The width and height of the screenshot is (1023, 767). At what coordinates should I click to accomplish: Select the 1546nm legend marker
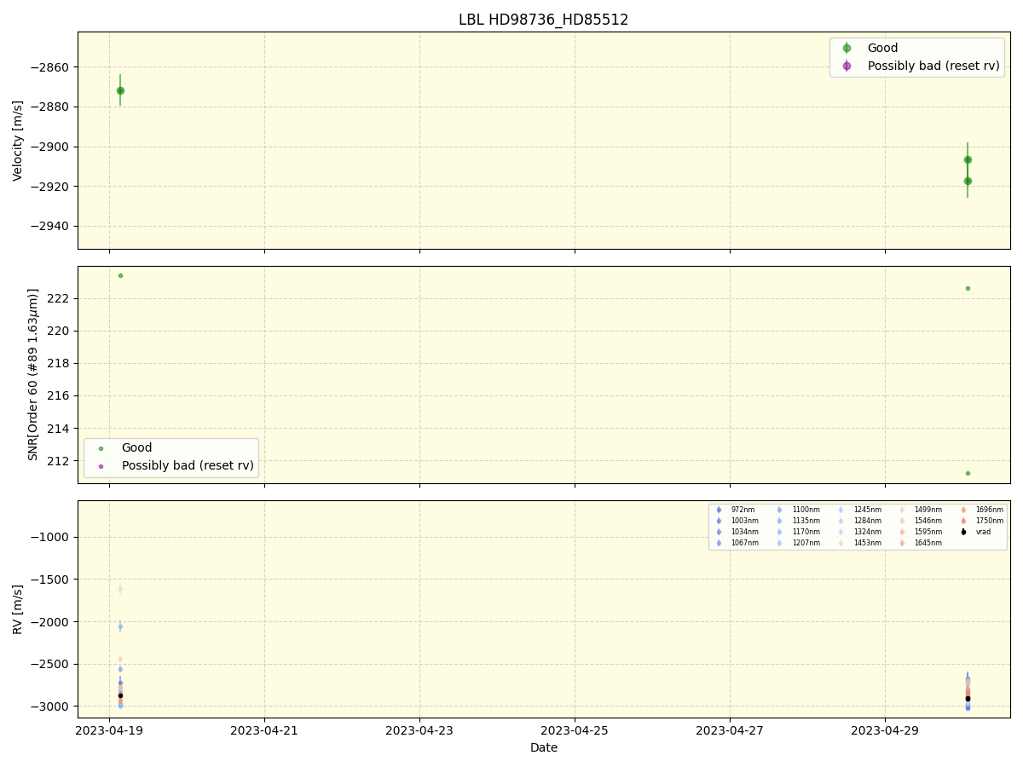click(902, 521)
